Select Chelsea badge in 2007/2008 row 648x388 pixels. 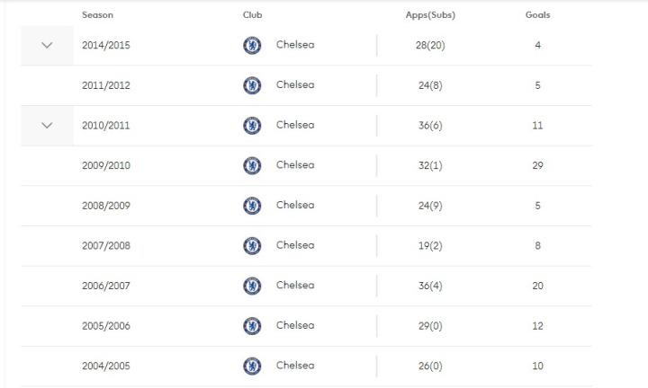tap(252, 245)
